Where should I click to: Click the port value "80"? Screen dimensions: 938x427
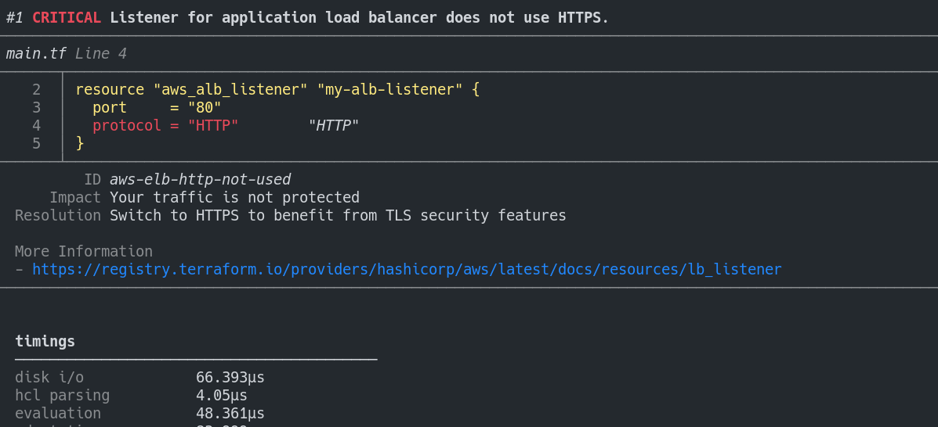(x=205, y=108)
